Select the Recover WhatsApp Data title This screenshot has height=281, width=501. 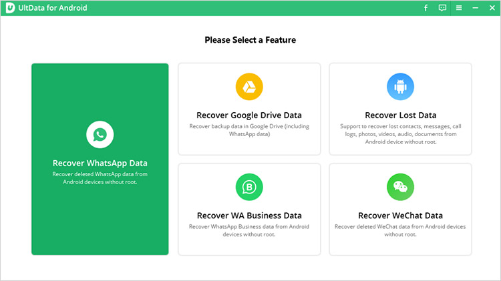pos(100,163)
